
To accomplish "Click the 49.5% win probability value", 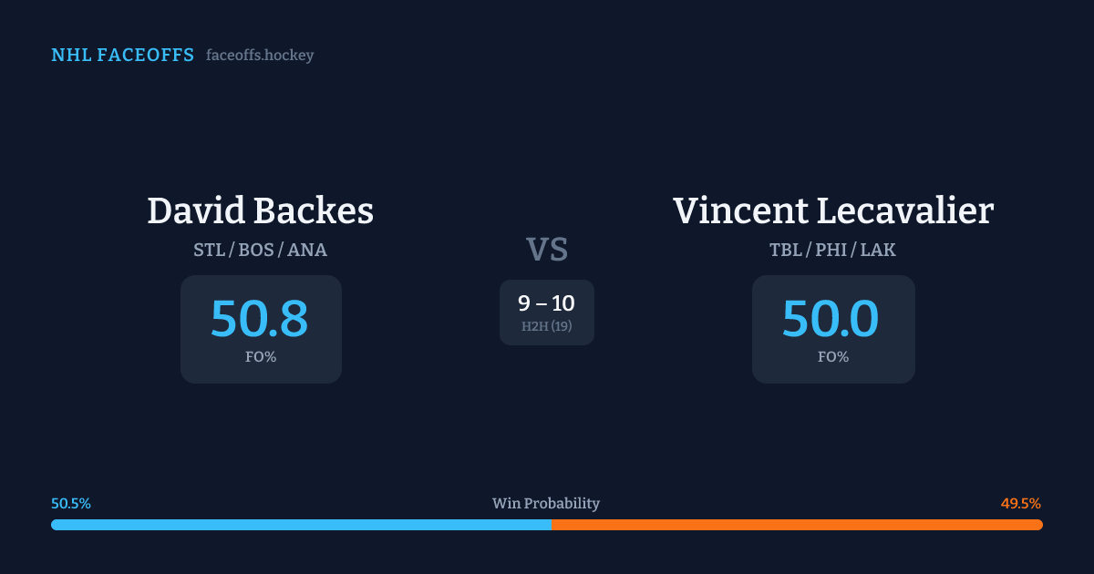I will coord(1021,504).
